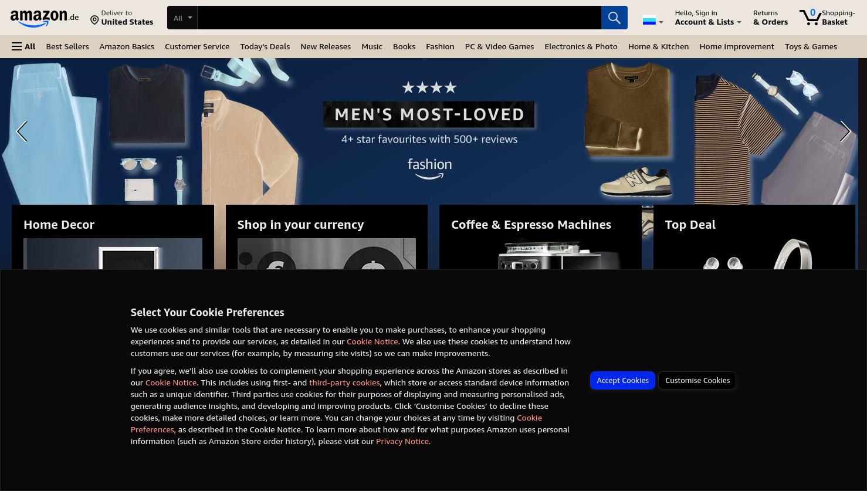
Task: Open Returns & Orders
Action: [x=770, y=18]
